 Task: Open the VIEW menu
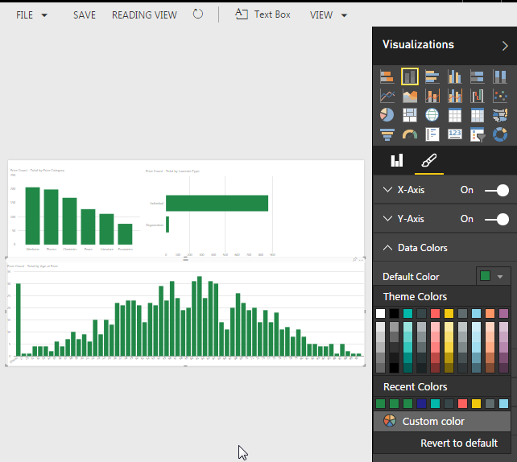(329, 15)
